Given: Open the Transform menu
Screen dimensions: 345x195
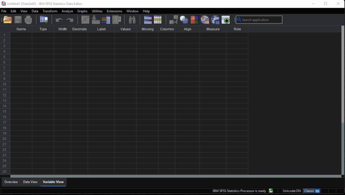Looking at the screenshot, I should [x=50, y=11].
